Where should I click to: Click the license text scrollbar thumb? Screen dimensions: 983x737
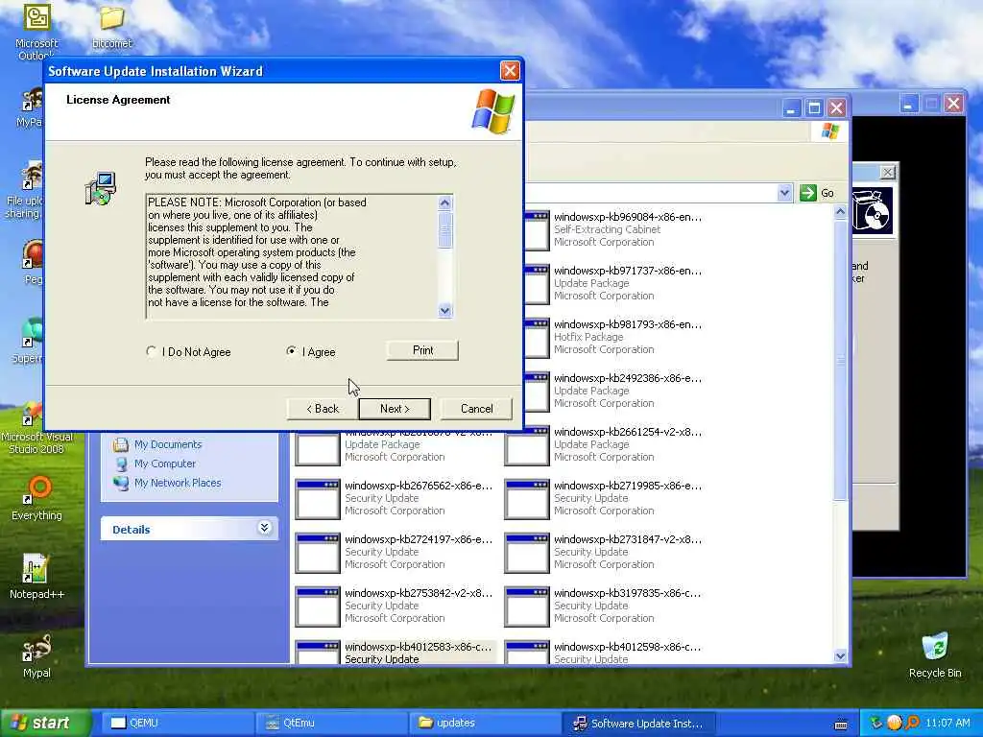pos(444,229)
